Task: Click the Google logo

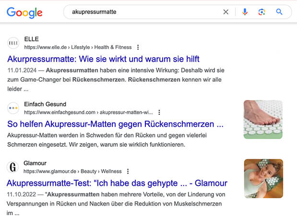Action: (x=24, y=12)
